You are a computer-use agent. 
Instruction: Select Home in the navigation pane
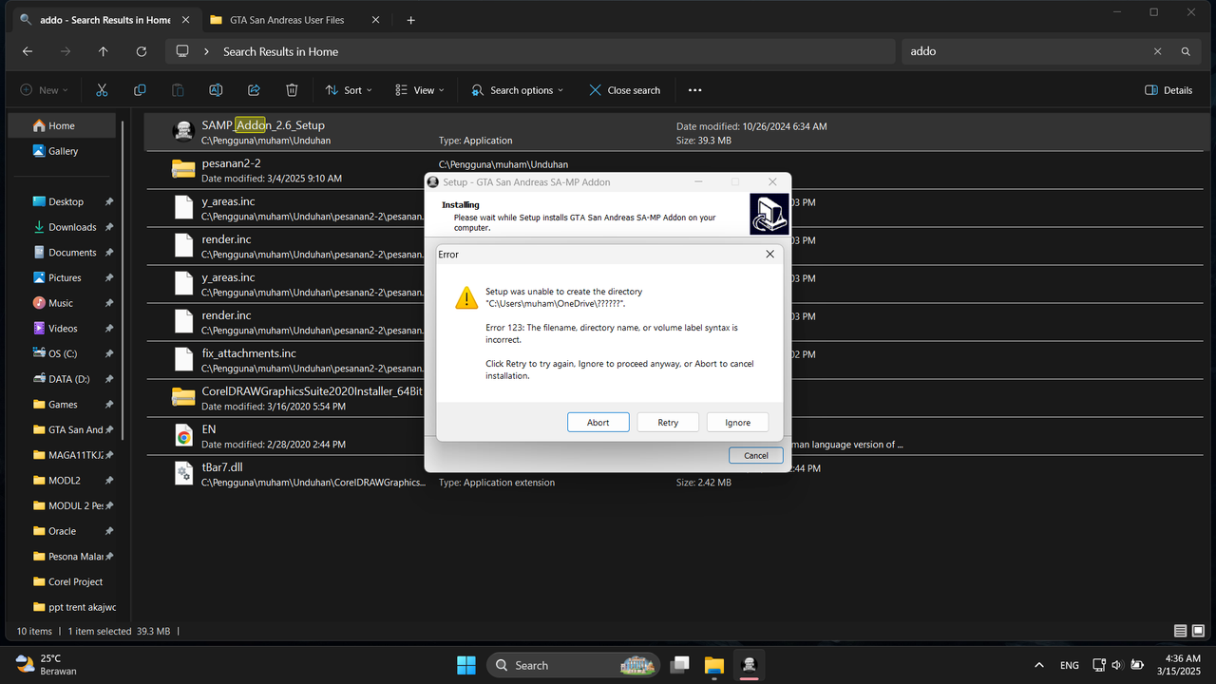coord(62,125)
